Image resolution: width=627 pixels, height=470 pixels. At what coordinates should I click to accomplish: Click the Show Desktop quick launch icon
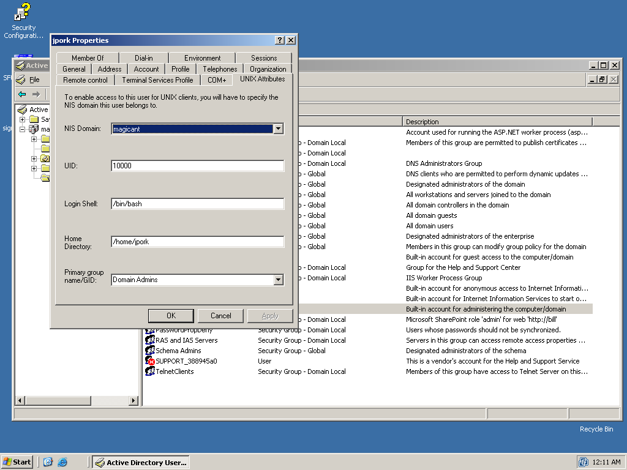coord(48,462)
